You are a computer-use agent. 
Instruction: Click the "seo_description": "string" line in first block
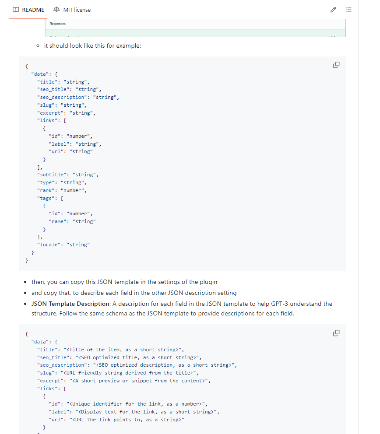pyautogui.click(x=78, y=97)
